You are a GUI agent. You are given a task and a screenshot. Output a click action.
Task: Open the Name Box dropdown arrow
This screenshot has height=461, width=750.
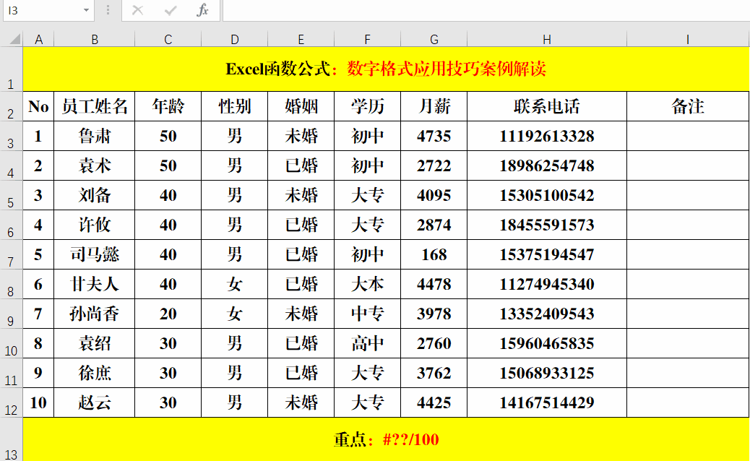coord(86,10)
